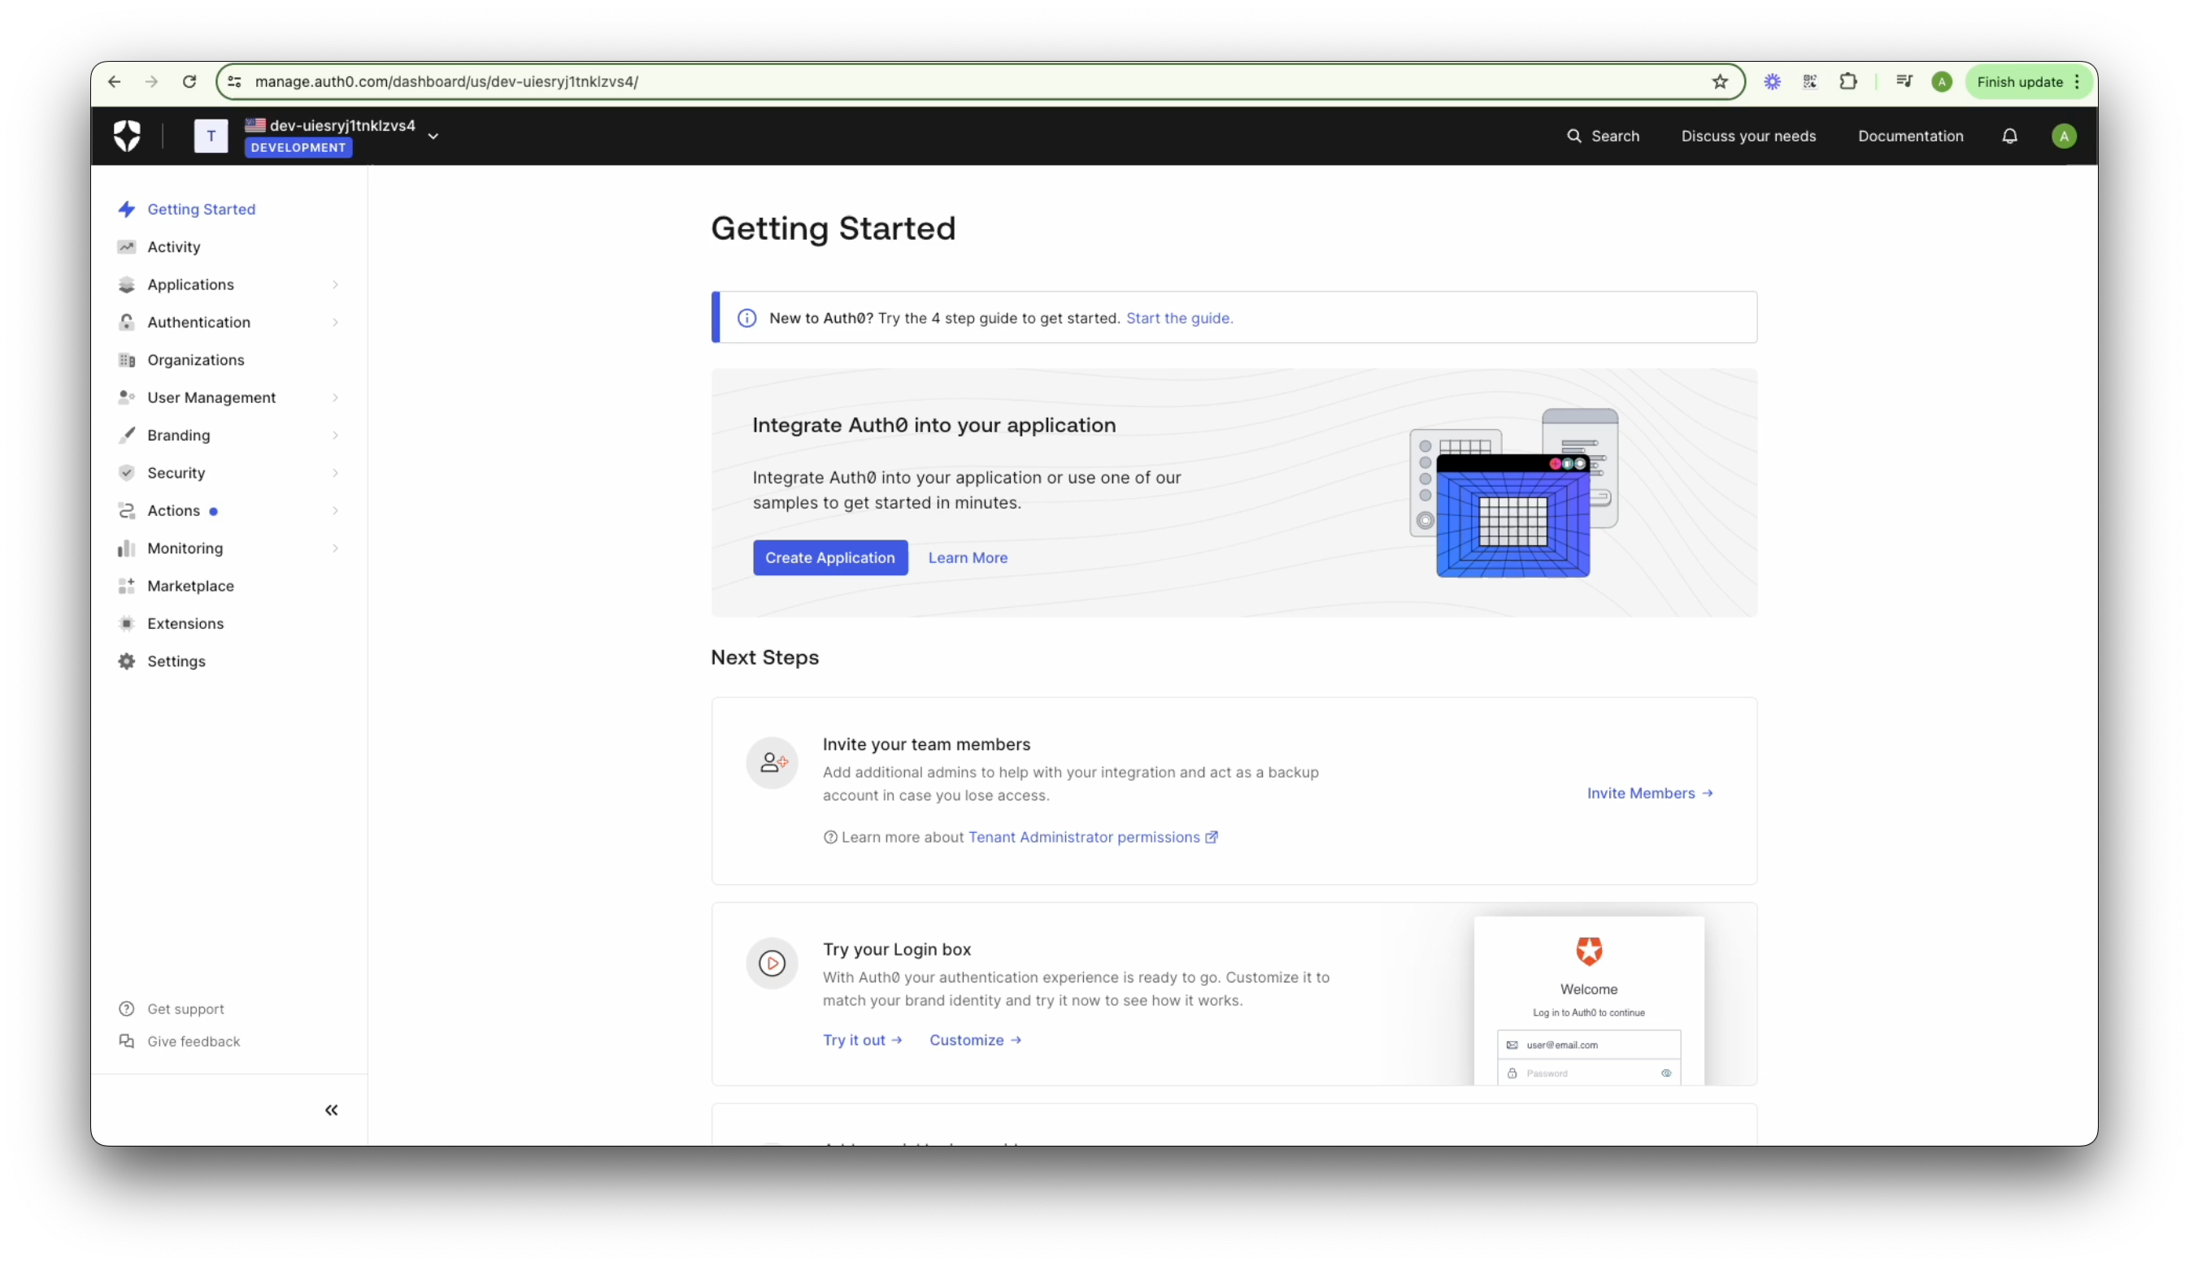Image resolution: width=2189 pixels, height=1266 pixels.
Task: Click the Create Application button
Action: (829, 558)
